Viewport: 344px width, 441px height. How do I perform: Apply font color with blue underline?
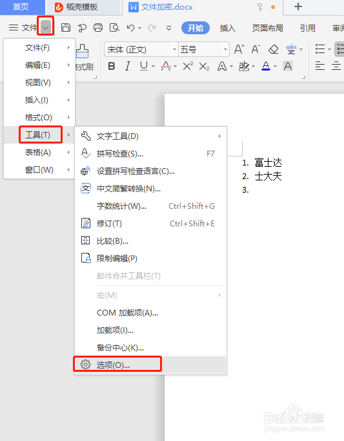(x=266, y=67)
